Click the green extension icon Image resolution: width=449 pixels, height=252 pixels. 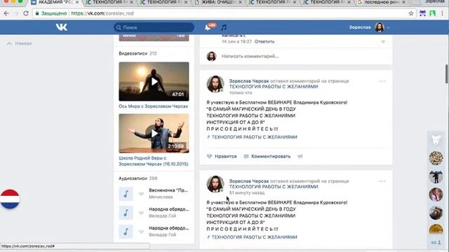click(432, 13)
